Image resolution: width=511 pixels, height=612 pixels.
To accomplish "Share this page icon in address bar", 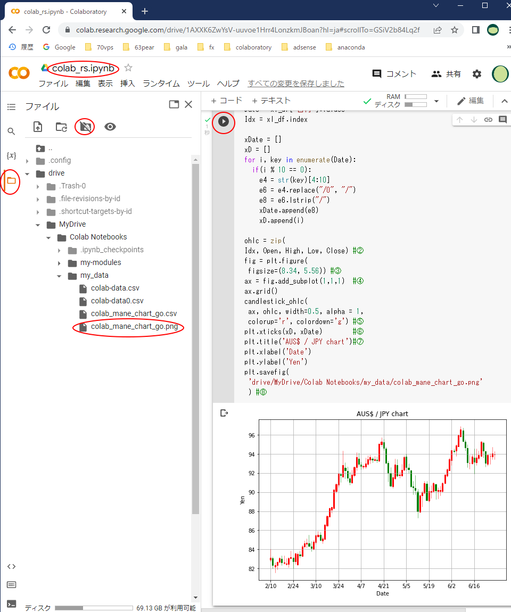I will click(x=438, y=30).
